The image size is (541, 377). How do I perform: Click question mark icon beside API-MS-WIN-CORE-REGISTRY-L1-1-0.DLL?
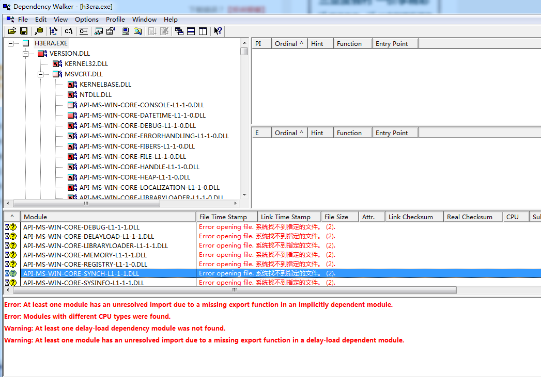13,264
